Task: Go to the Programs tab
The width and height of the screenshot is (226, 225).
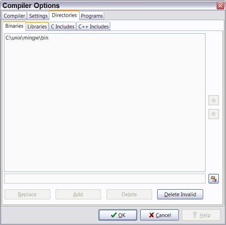Action: (92, 16)
